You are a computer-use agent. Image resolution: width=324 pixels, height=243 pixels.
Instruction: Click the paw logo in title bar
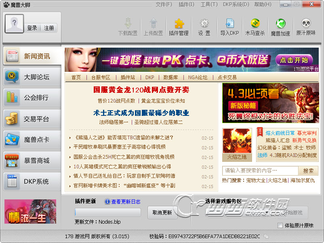pos(6,4)
